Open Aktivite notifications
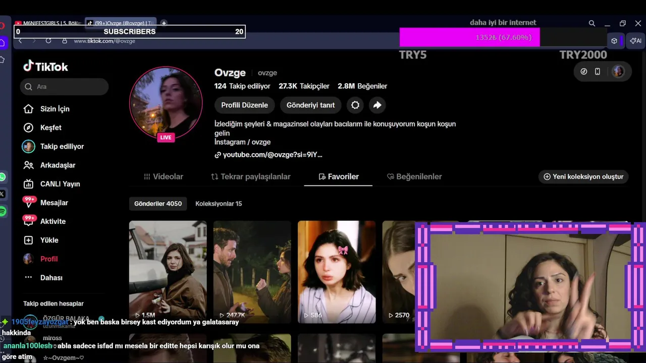The height and width of the screenshot is (363, 646). pos(53,221)
